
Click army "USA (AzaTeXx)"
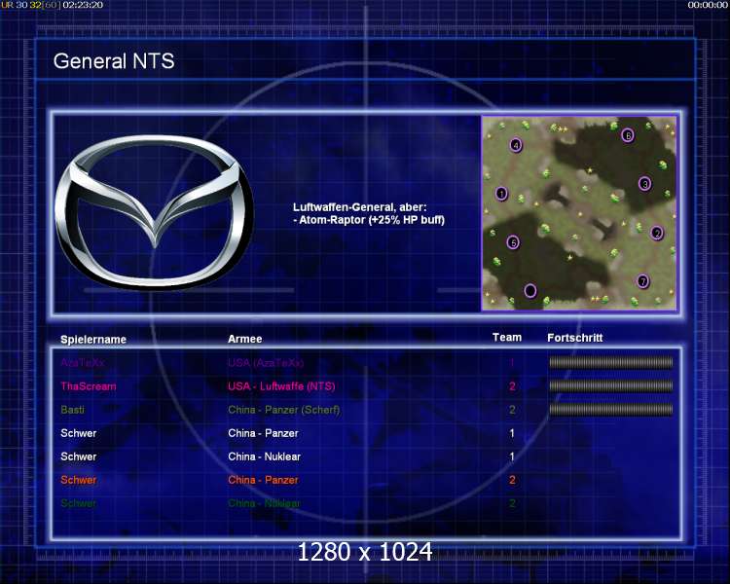tap(266, 362)
